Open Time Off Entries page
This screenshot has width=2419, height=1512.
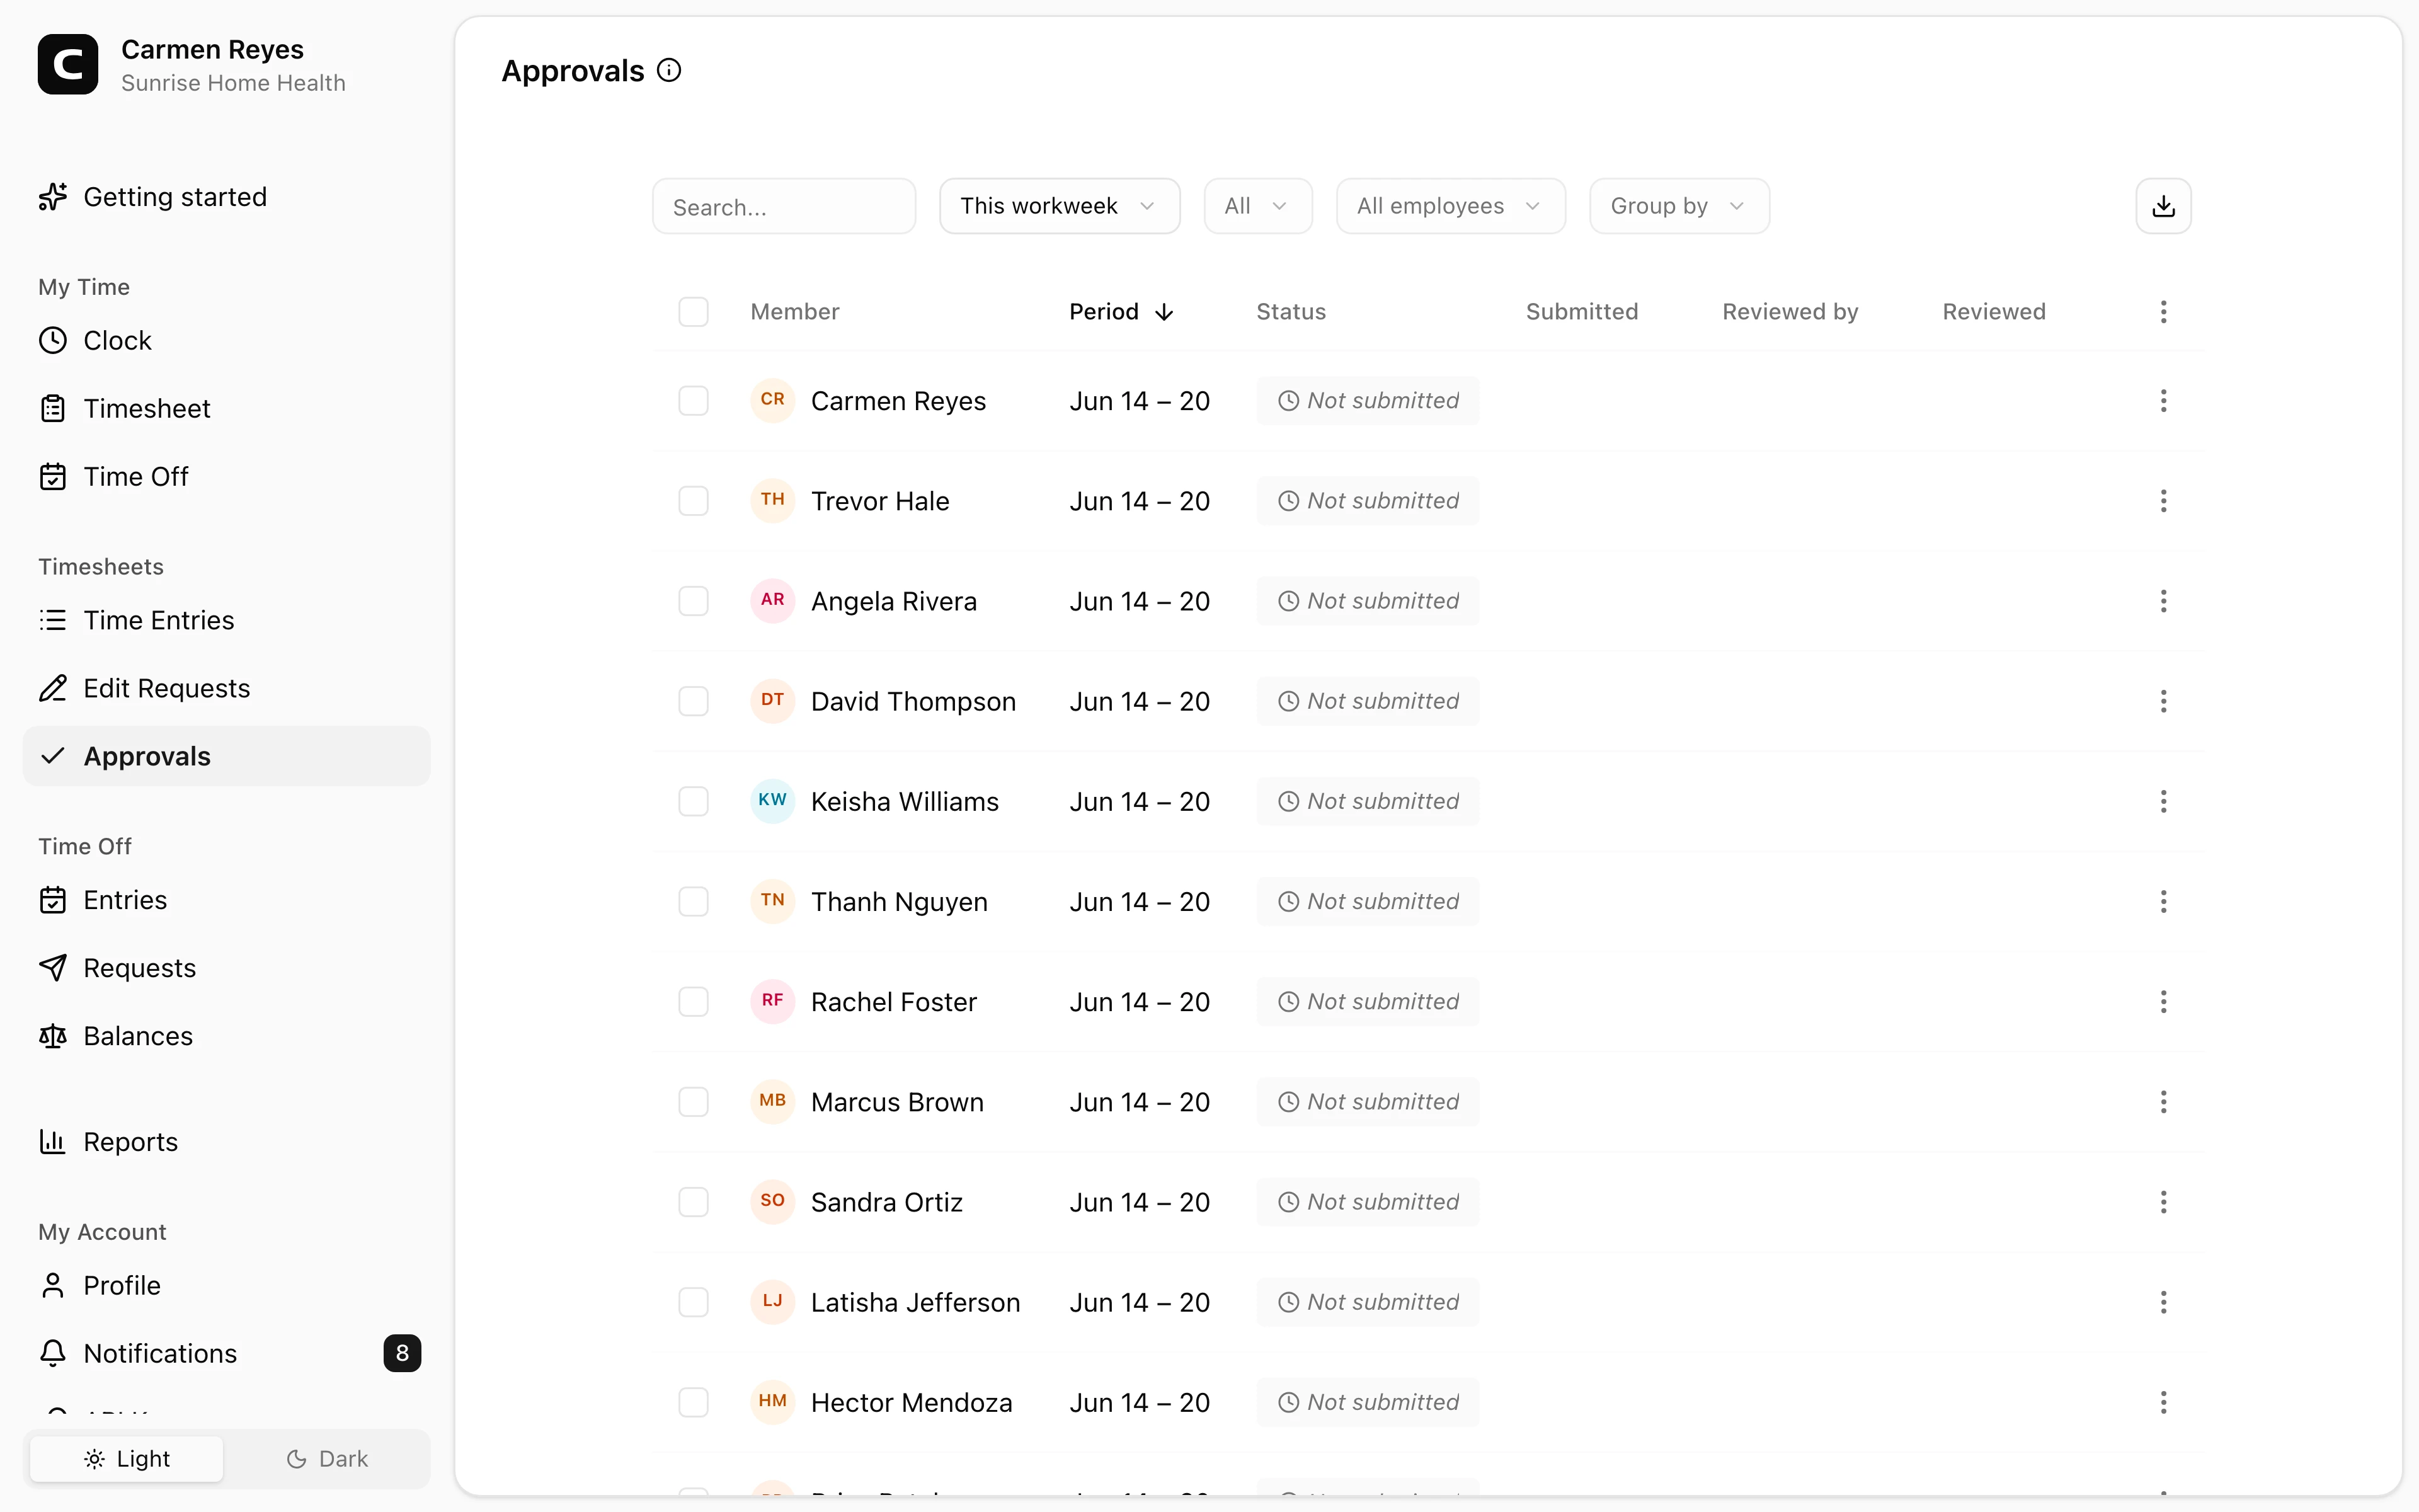tap(227, 900)
